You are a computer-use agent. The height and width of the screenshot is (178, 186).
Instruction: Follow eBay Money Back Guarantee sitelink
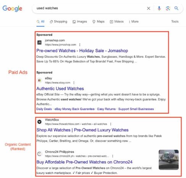(x=74, y=109)
